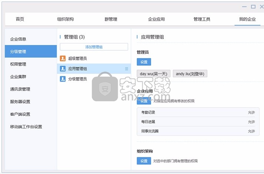Viewport: 264px width, 174px height.
Task: Click the blue 应用管理组 group icon
Action: pos(63,69)
